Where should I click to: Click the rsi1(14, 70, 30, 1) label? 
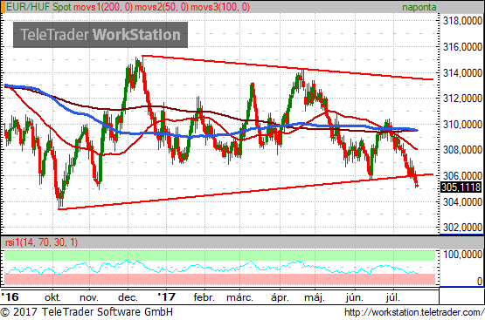[41, 242]
